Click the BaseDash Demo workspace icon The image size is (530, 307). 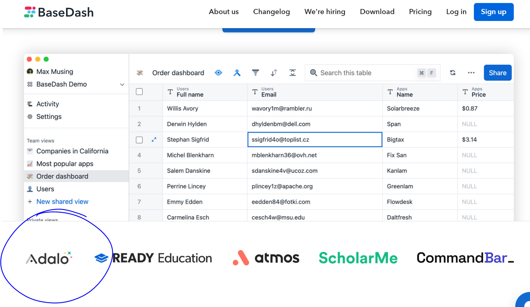click(30, 84)
